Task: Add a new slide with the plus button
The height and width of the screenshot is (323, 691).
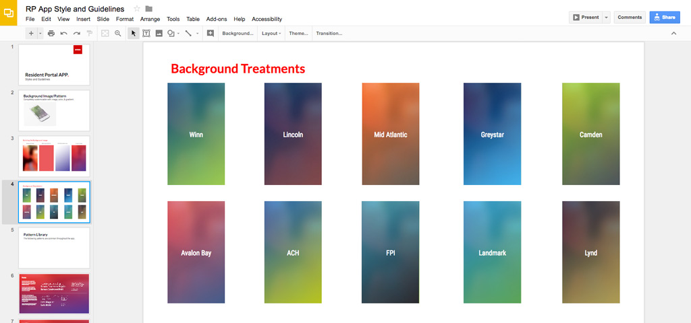Action: click(31, 34)
